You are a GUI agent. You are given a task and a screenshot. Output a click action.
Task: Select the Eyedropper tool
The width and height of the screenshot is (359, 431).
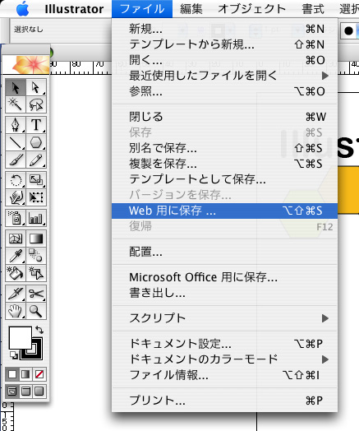coord(16,256)
